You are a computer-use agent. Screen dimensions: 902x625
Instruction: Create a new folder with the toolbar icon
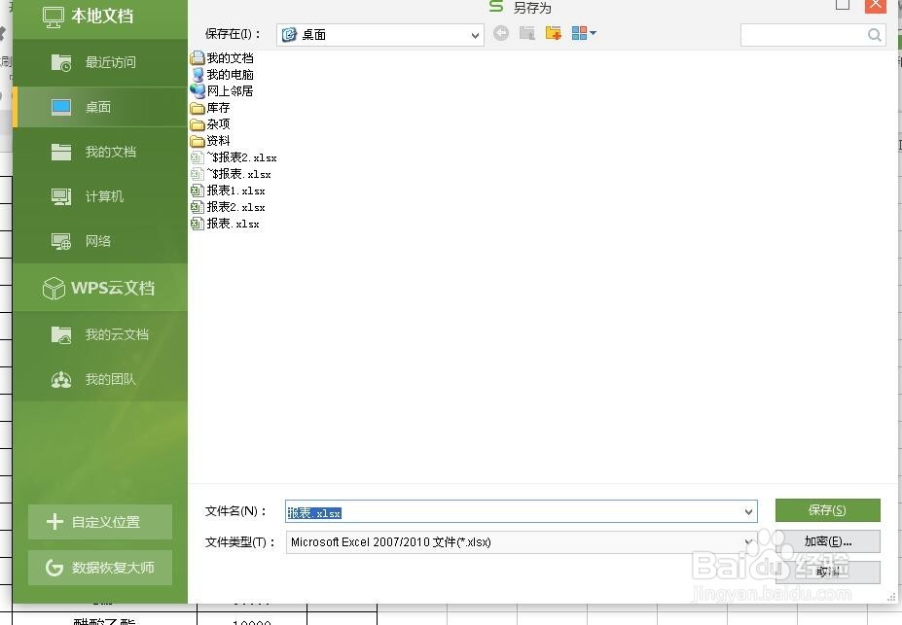553,33
